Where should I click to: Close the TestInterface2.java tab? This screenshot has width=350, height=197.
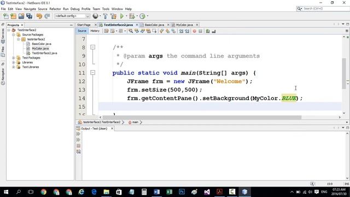click(137, 25)
